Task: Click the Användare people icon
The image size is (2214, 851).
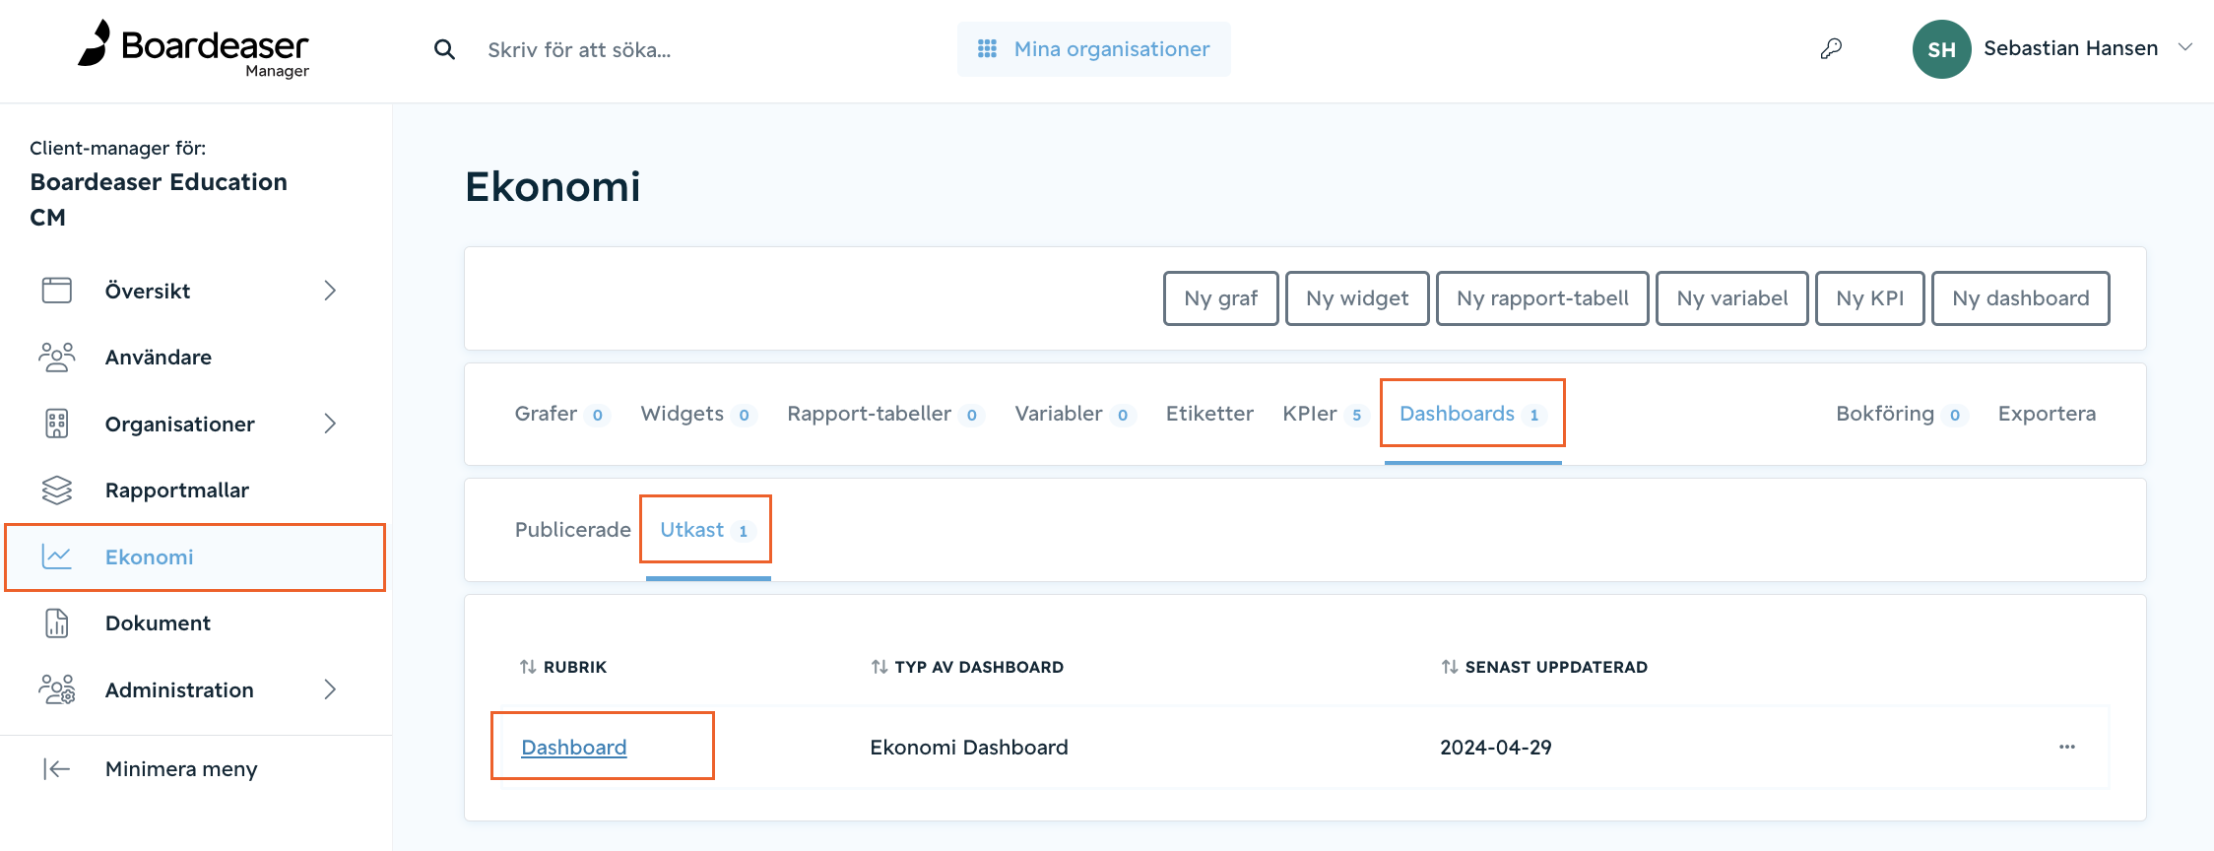Action: point(57,357)
